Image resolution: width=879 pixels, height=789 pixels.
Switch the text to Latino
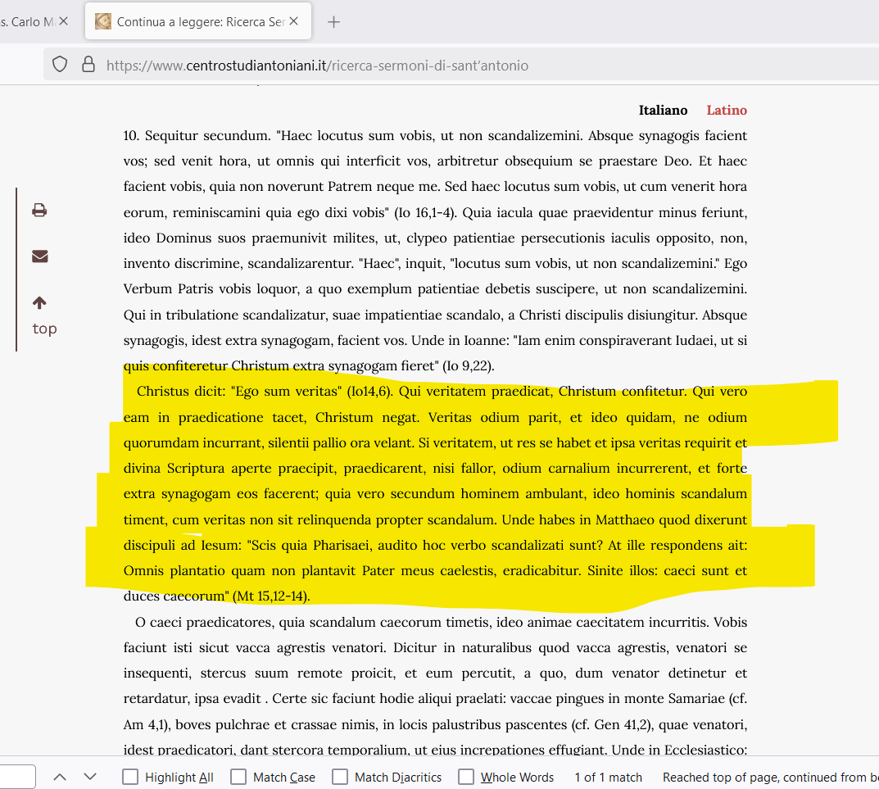(x=727, y=110)
